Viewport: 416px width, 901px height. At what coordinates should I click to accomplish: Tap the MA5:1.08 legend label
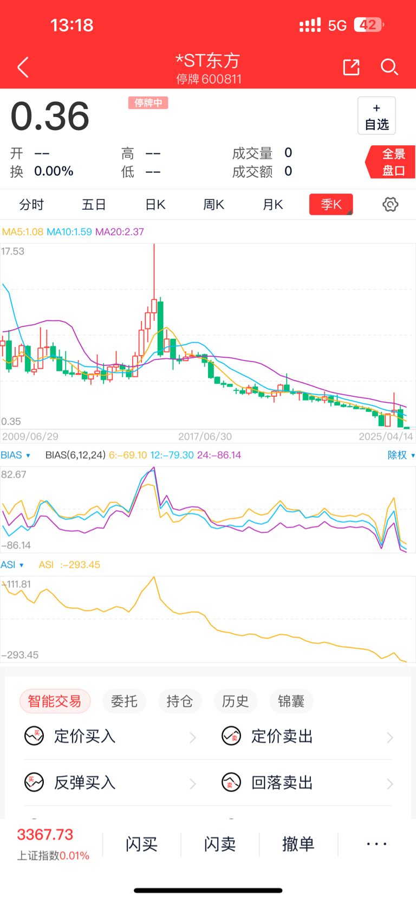(23, 232)
